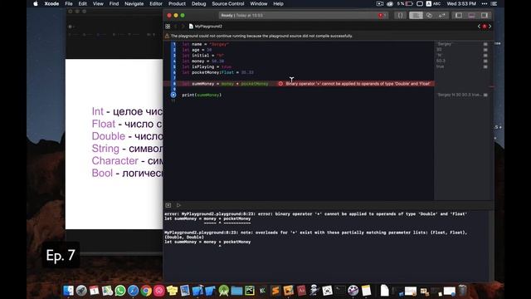The height and width of the screenshot is (299, 531).
Task: Show result inline for money value
Action: click(485, 61)
